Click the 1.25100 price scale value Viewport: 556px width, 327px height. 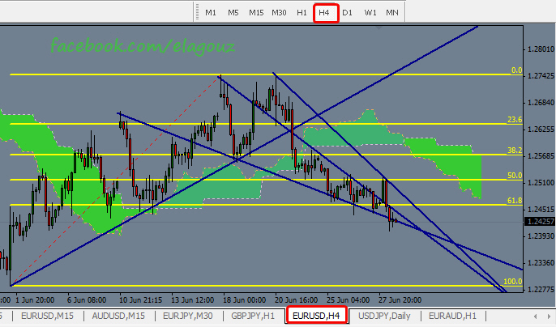pos(541,182)
